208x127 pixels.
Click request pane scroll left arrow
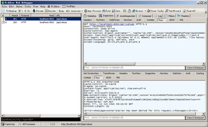coord(85,63)
